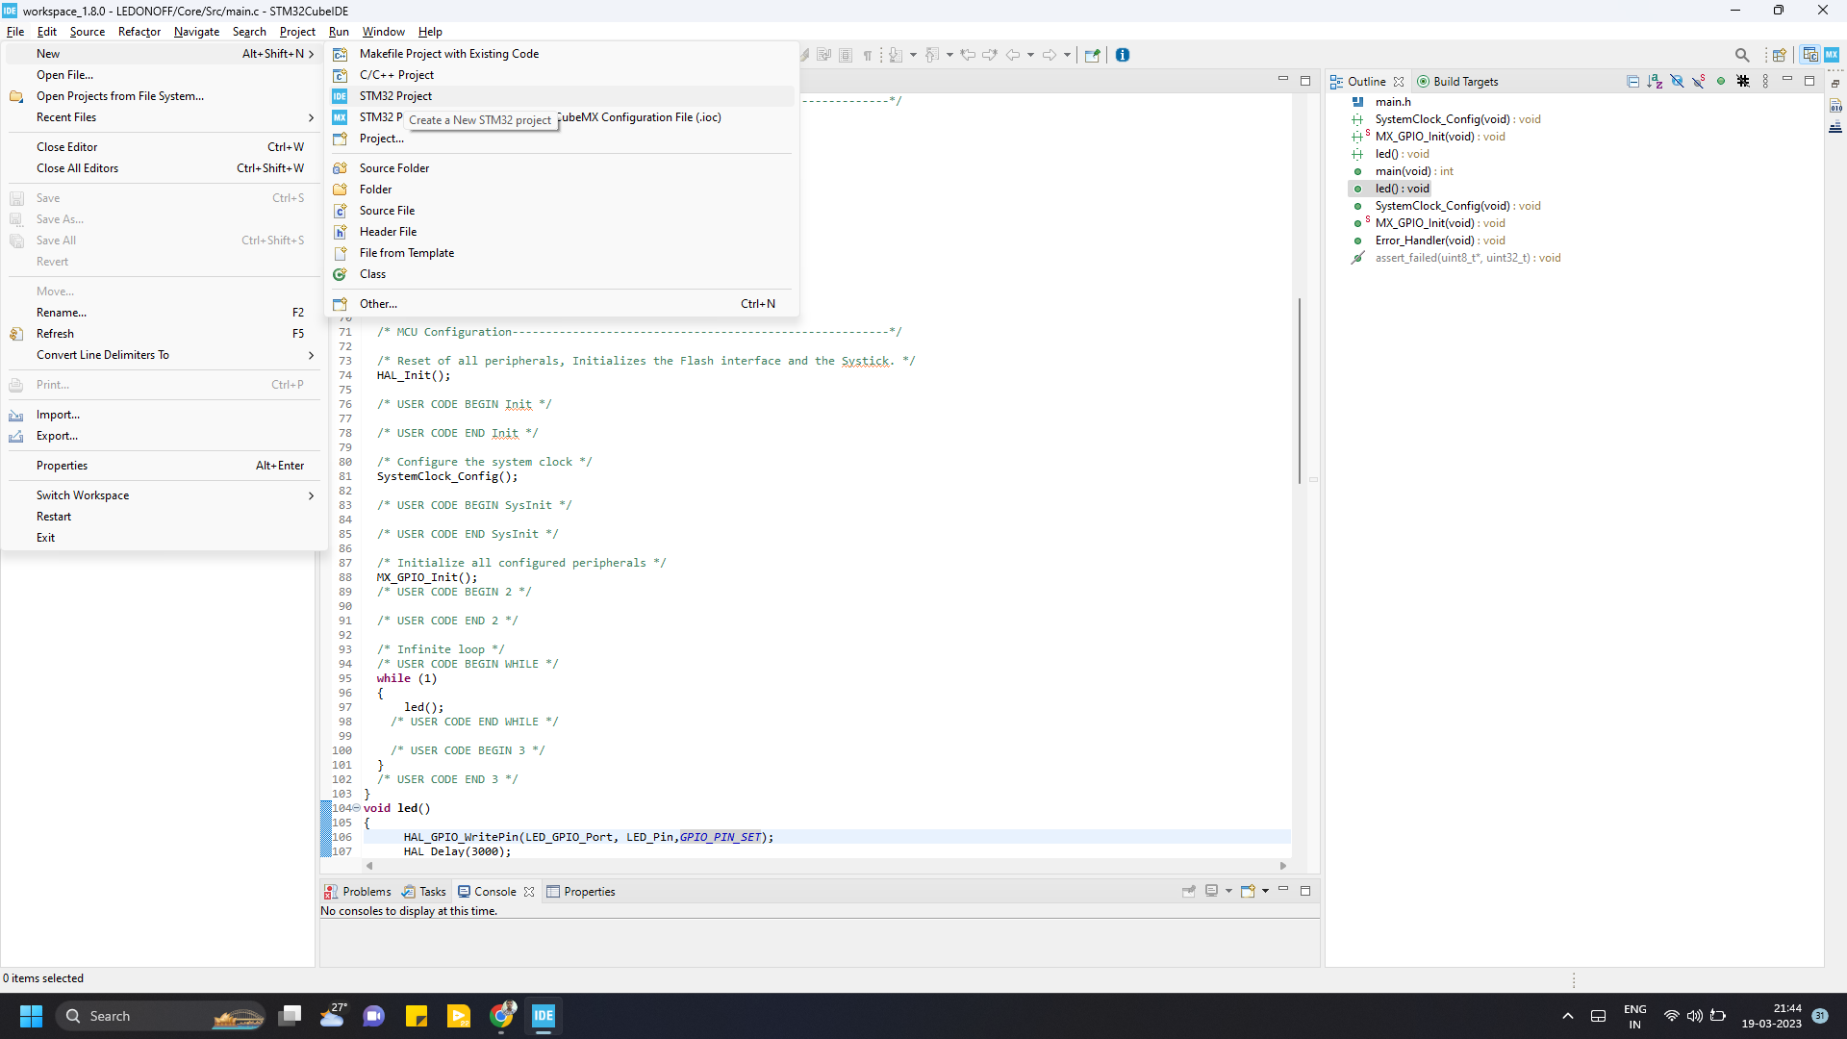Click the Pin Console icon
This screenshot has width=1847, height=1039.
pos(1189,891)
